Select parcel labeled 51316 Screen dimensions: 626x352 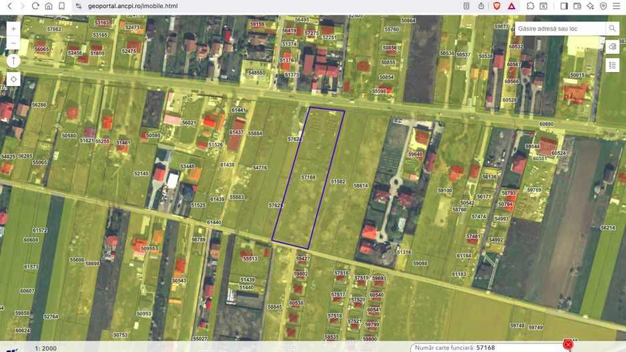click(404, 252)
